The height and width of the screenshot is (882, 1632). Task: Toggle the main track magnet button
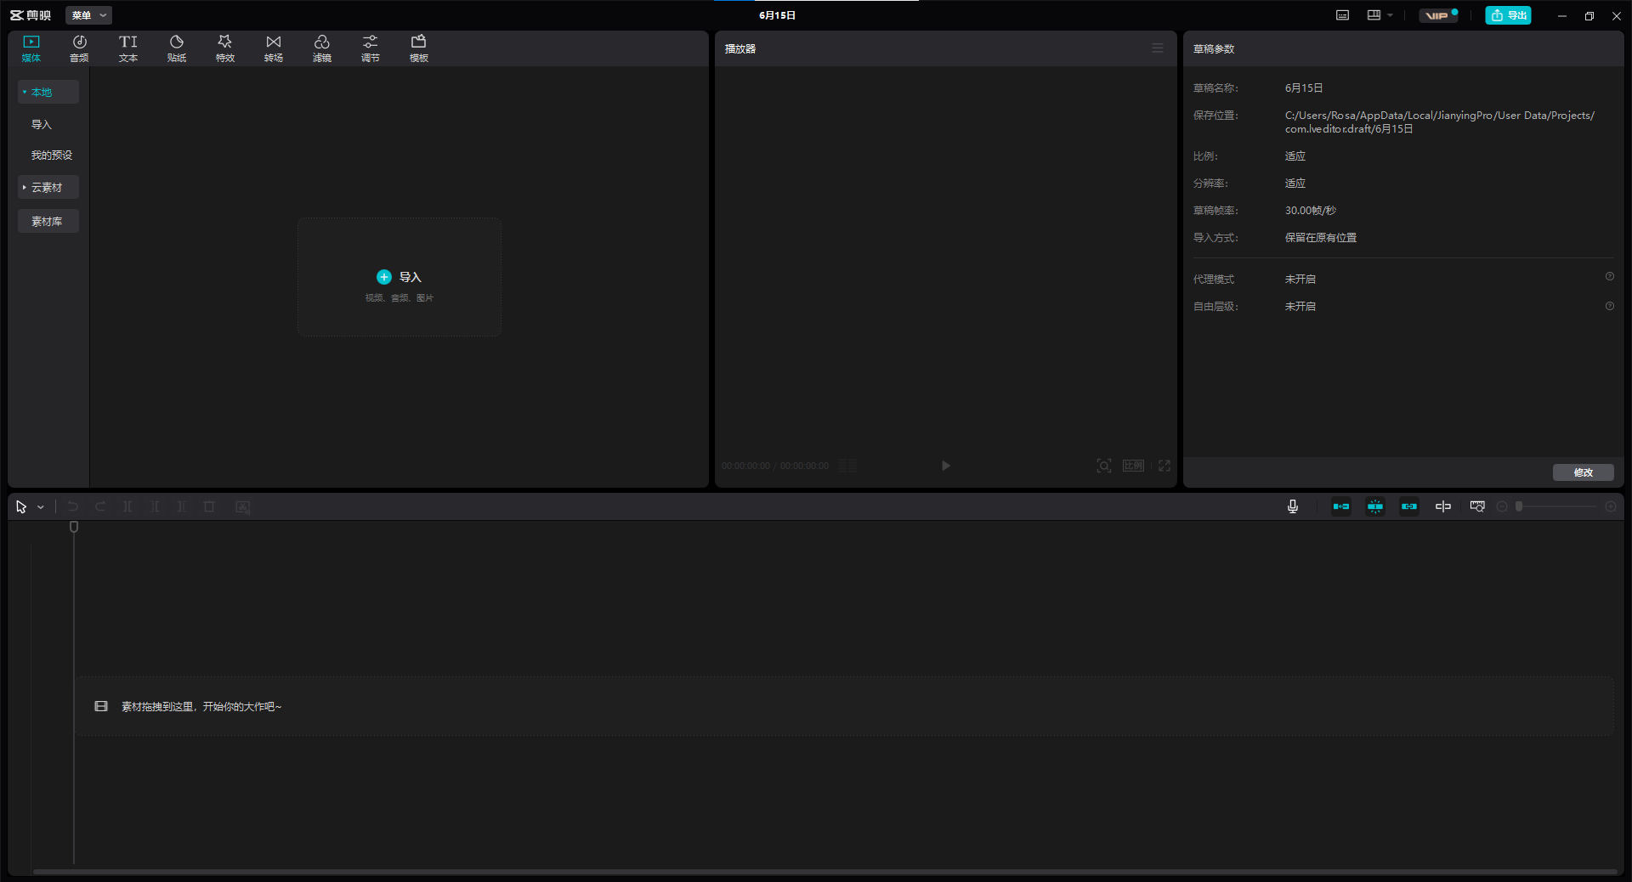1341,506
